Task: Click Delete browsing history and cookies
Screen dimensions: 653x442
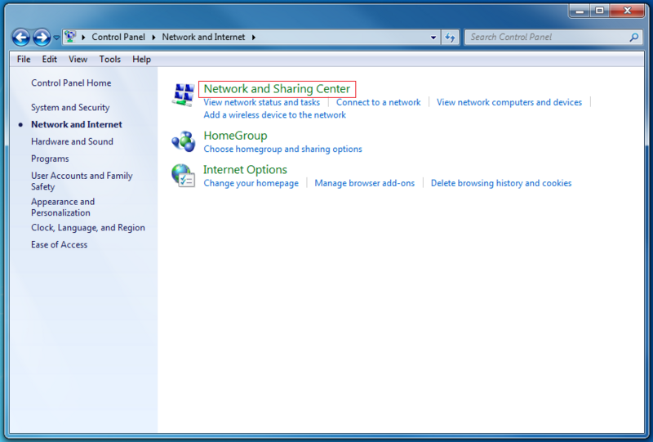Action: pos(501,183)
